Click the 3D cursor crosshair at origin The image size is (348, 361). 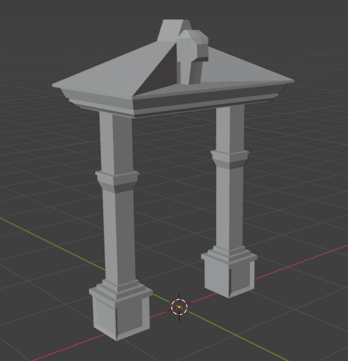coord(180,307)
